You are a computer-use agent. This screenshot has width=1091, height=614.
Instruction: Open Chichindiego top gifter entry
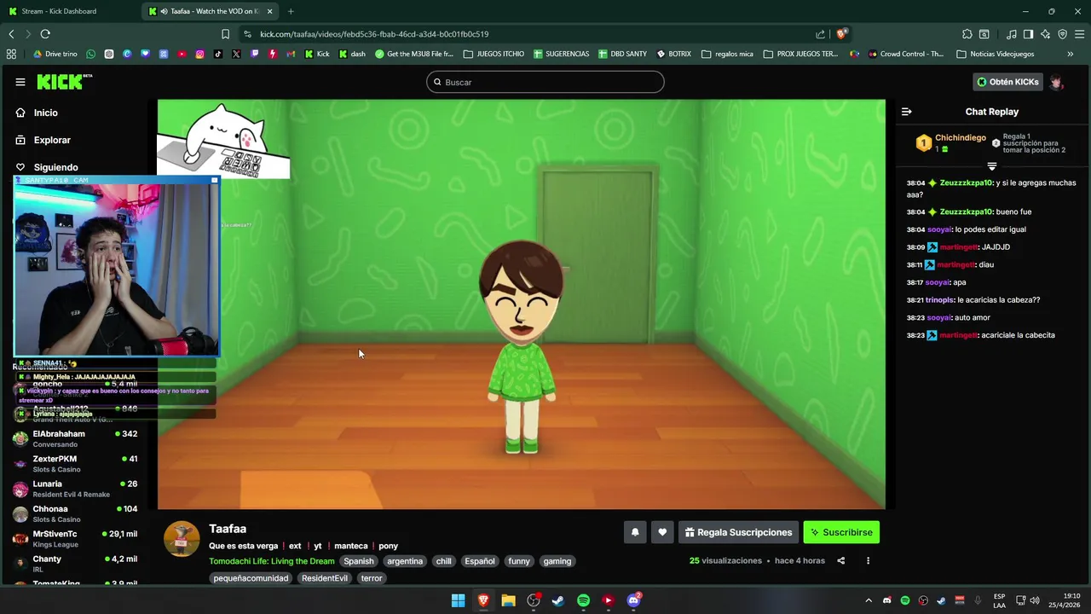pos(951,142)
